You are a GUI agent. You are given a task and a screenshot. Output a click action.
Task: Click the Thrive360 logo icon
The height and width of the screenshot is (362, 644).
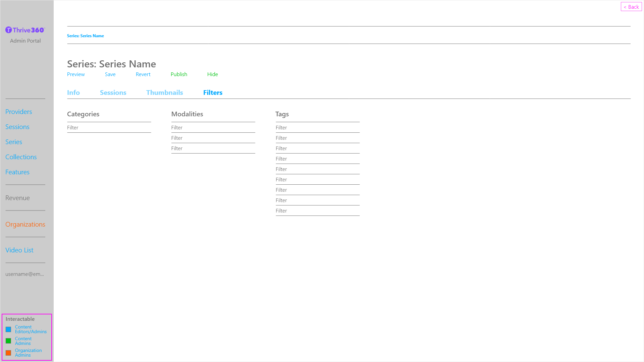click(x=9, y=30)
